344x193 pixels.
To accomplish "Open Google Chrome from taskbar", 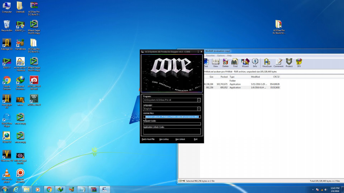I will (x=49, y=189).
